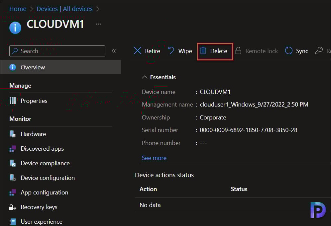The image size is (331, 226).
Task: Click the Discovered apps icon
Action: [13, 149]
